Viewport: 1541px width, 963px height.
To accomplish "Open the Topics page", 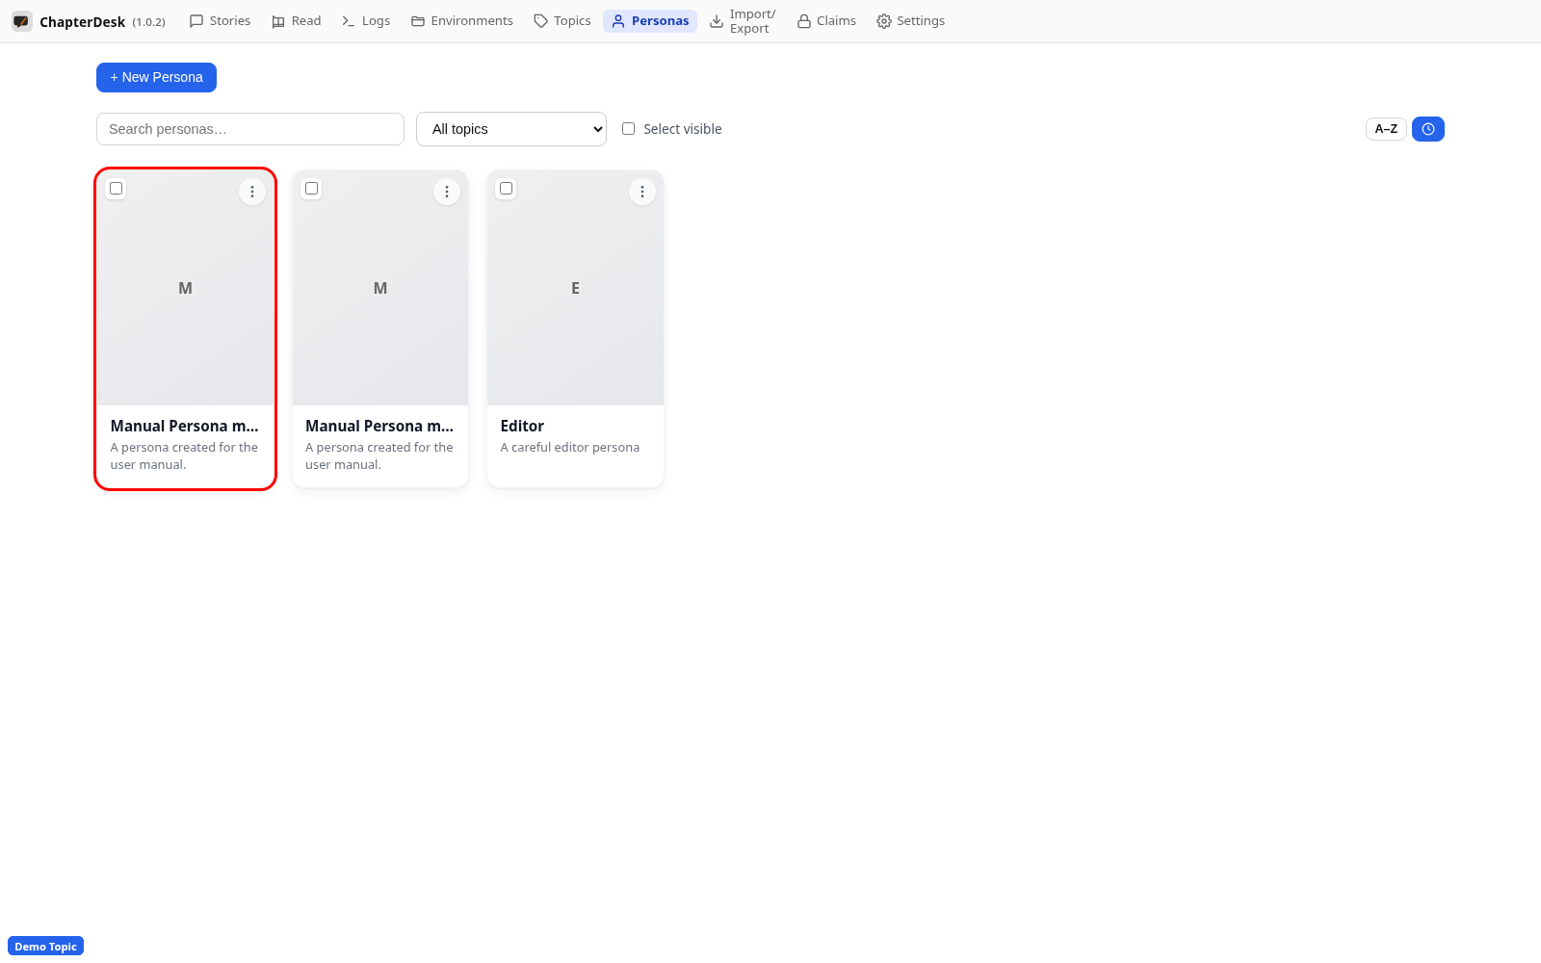I will [562, 21].
